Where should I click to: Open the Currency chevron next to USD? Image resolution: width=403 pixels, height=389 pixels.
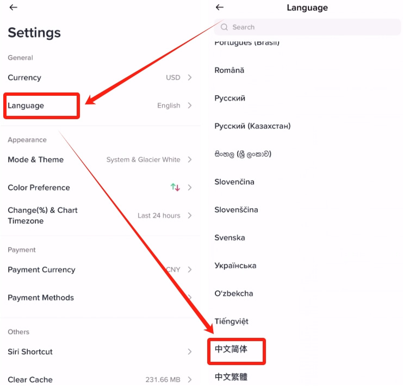pyautogui.click(x=190, y=78)
